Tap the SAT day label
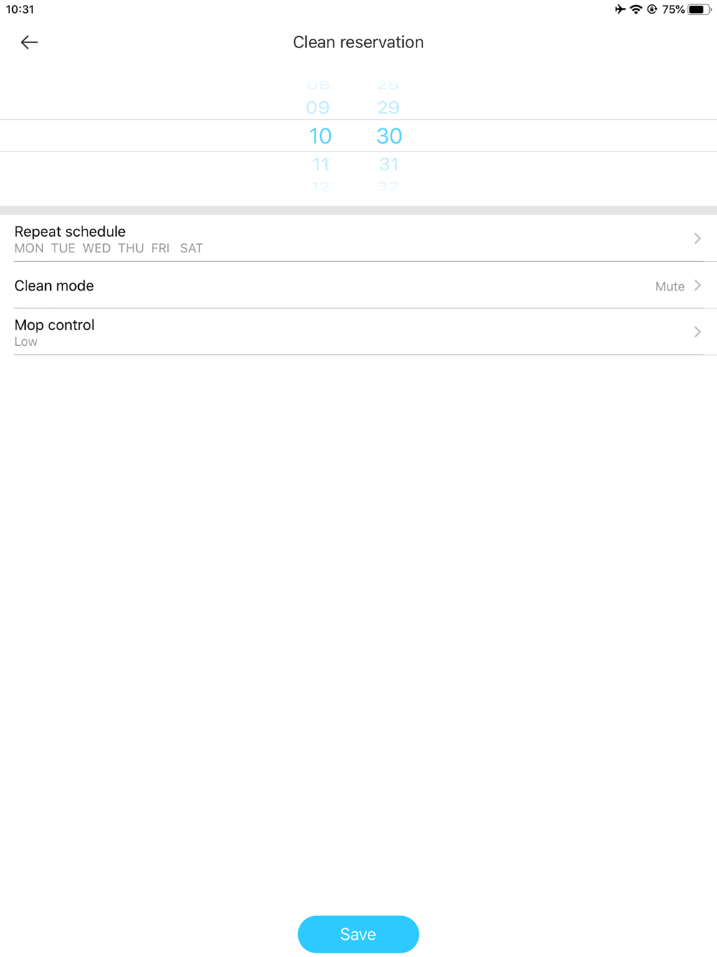 tap(191, 248)
